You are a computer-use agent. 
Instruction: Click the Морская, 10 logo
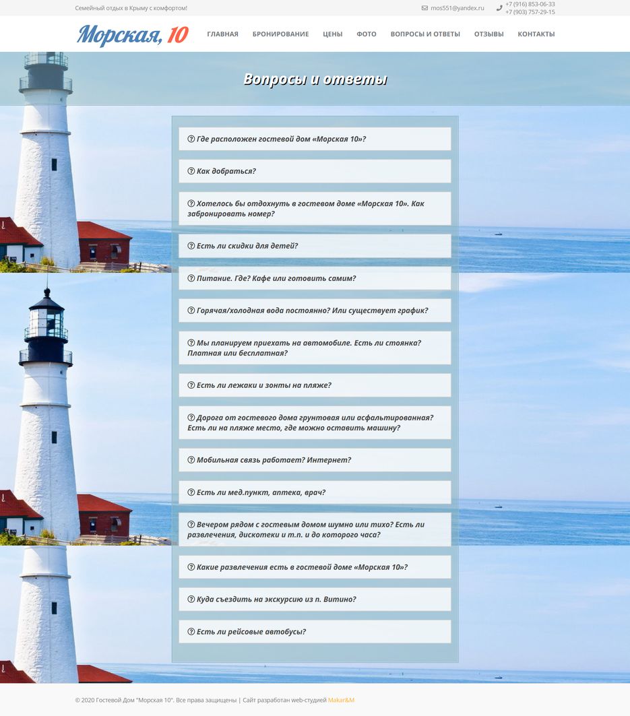point(133,35)
